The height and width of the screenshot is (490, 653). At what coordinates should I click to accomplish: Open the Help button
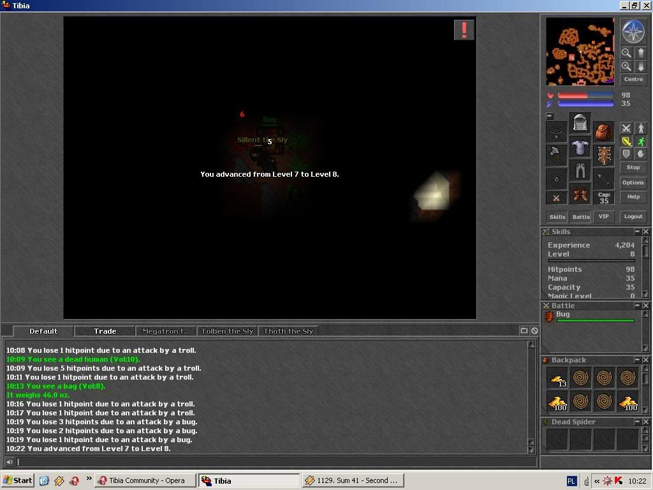pos(633,197)
